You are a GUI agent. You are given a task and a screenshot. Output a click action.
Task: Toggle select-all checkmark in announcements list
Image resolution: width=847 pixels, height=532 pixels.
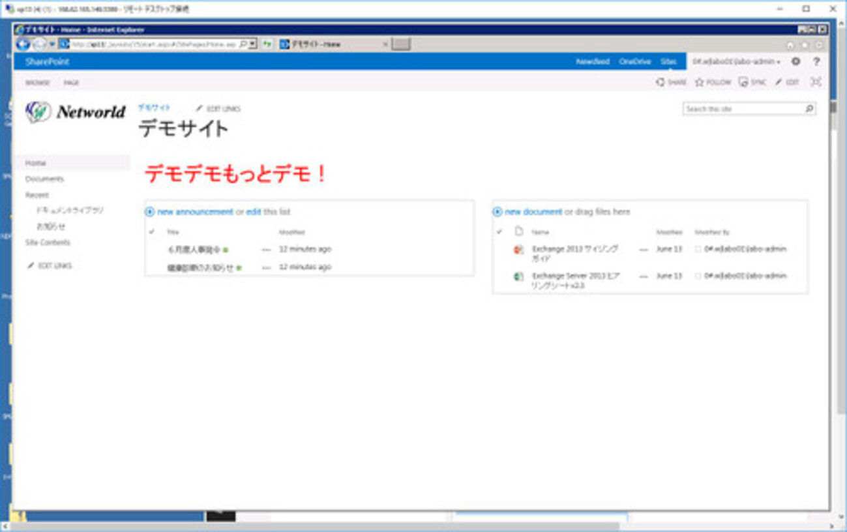152,231
